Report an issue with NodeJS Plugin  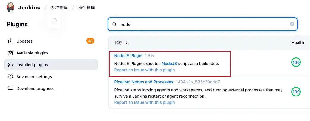[x=144, y=70]
